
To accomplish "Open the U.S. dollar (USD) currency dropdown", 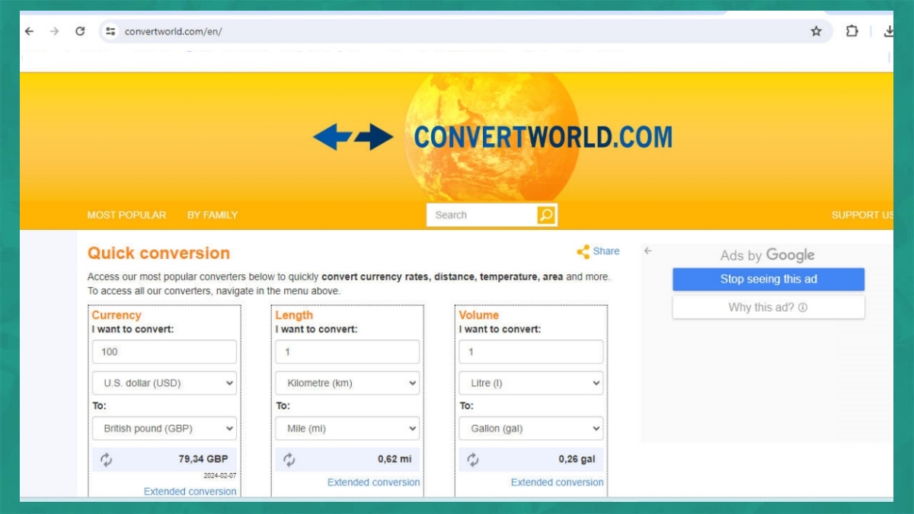I will coord(163,383).
